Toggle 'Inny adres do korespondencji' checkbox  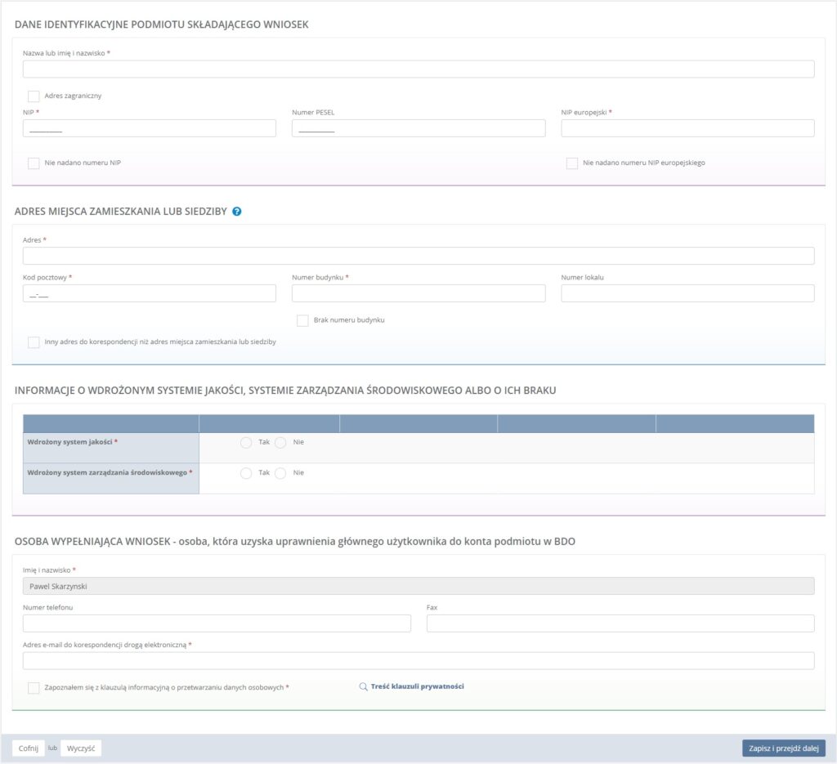point(34,342)
